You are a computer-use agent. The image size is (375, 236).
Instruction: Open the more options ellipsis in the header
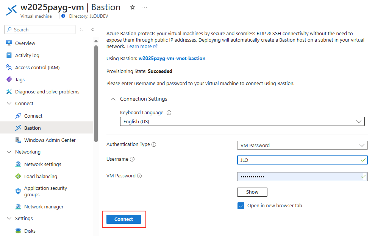[145, 8]
